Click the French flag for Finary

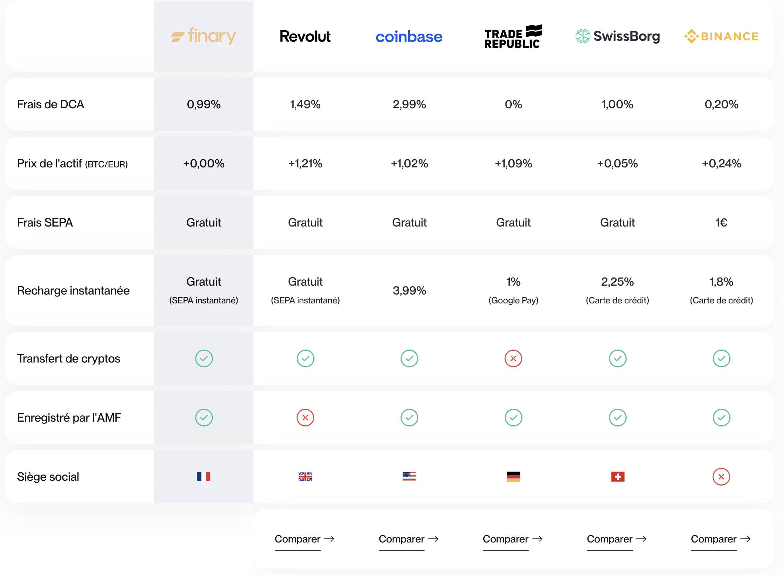pyautogui.click(x=204, y=477)
